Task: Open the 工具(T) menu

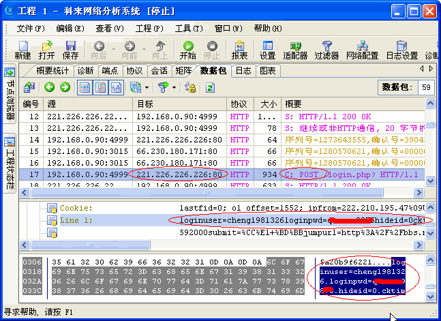Action: click(x=188, y=29)
